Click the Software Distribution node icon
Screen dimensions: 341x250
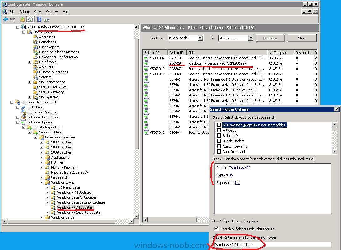[23, 117]
